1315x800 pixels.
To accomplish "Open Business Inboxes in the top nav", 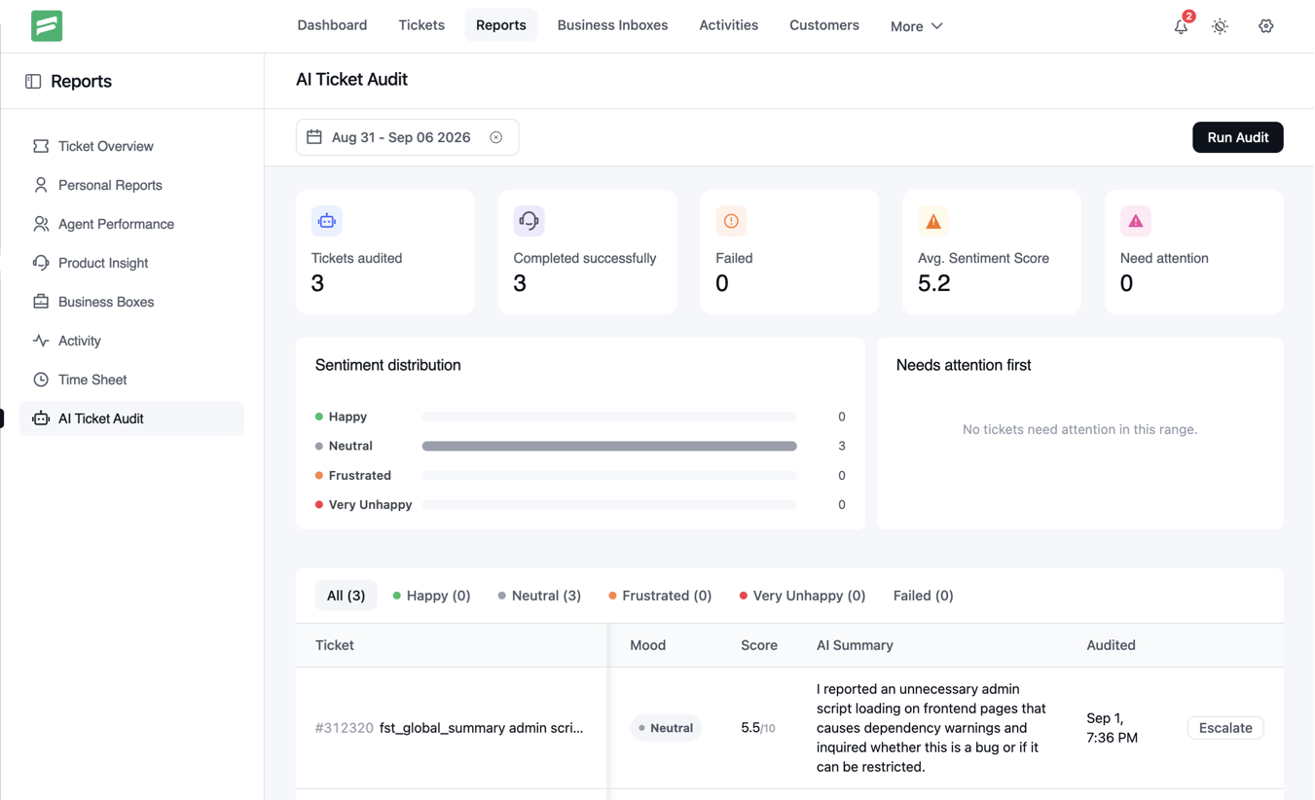I will (612, 25).
